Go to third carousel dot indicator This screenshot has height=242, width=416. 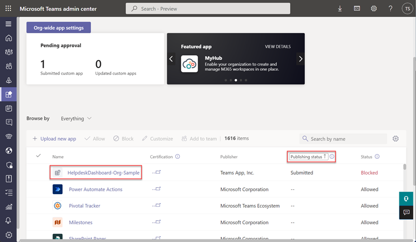(236, 80)
